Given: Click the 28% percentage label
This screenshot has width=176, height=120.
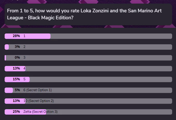Looking at the screenshot, I should [16, 36].
